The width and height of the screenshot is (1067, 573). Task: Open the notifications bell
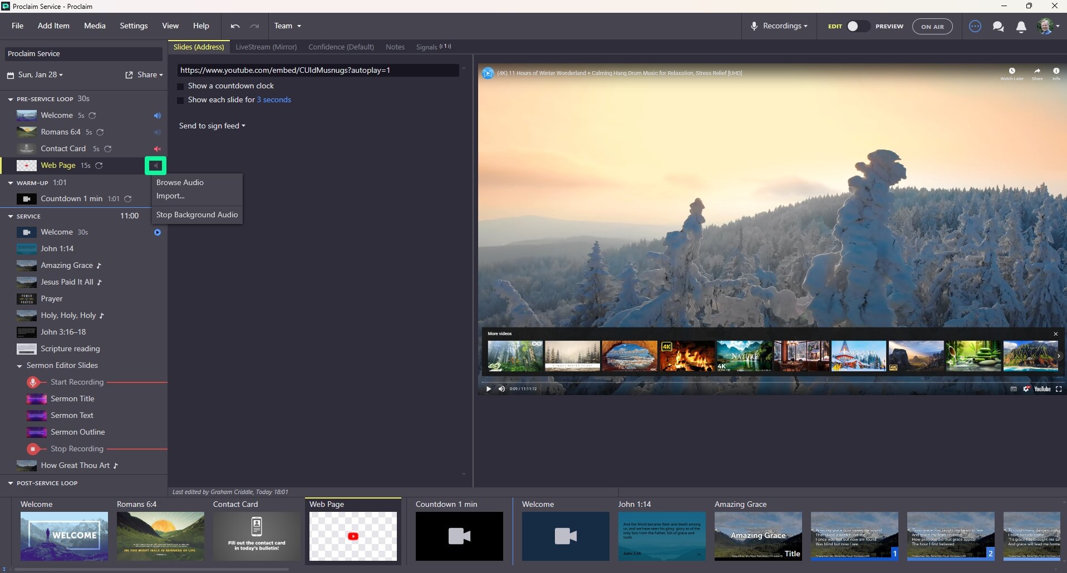(x=1021, y=27)
